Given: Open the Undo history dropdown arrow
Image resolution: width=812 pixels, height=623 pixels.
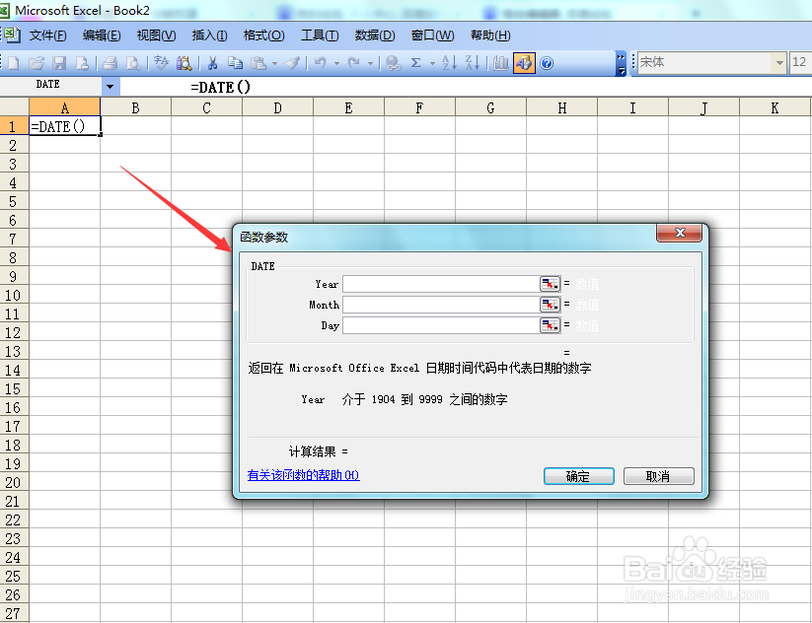Looking at the screenshot, I should pyautogui.click(x=336, y=64).
